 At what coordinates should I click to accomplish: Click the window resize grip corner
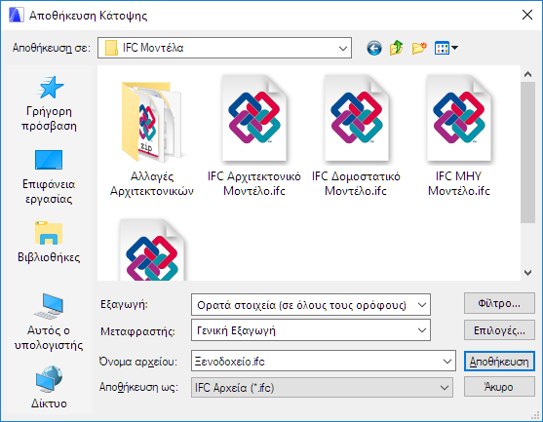click(536, 415)
